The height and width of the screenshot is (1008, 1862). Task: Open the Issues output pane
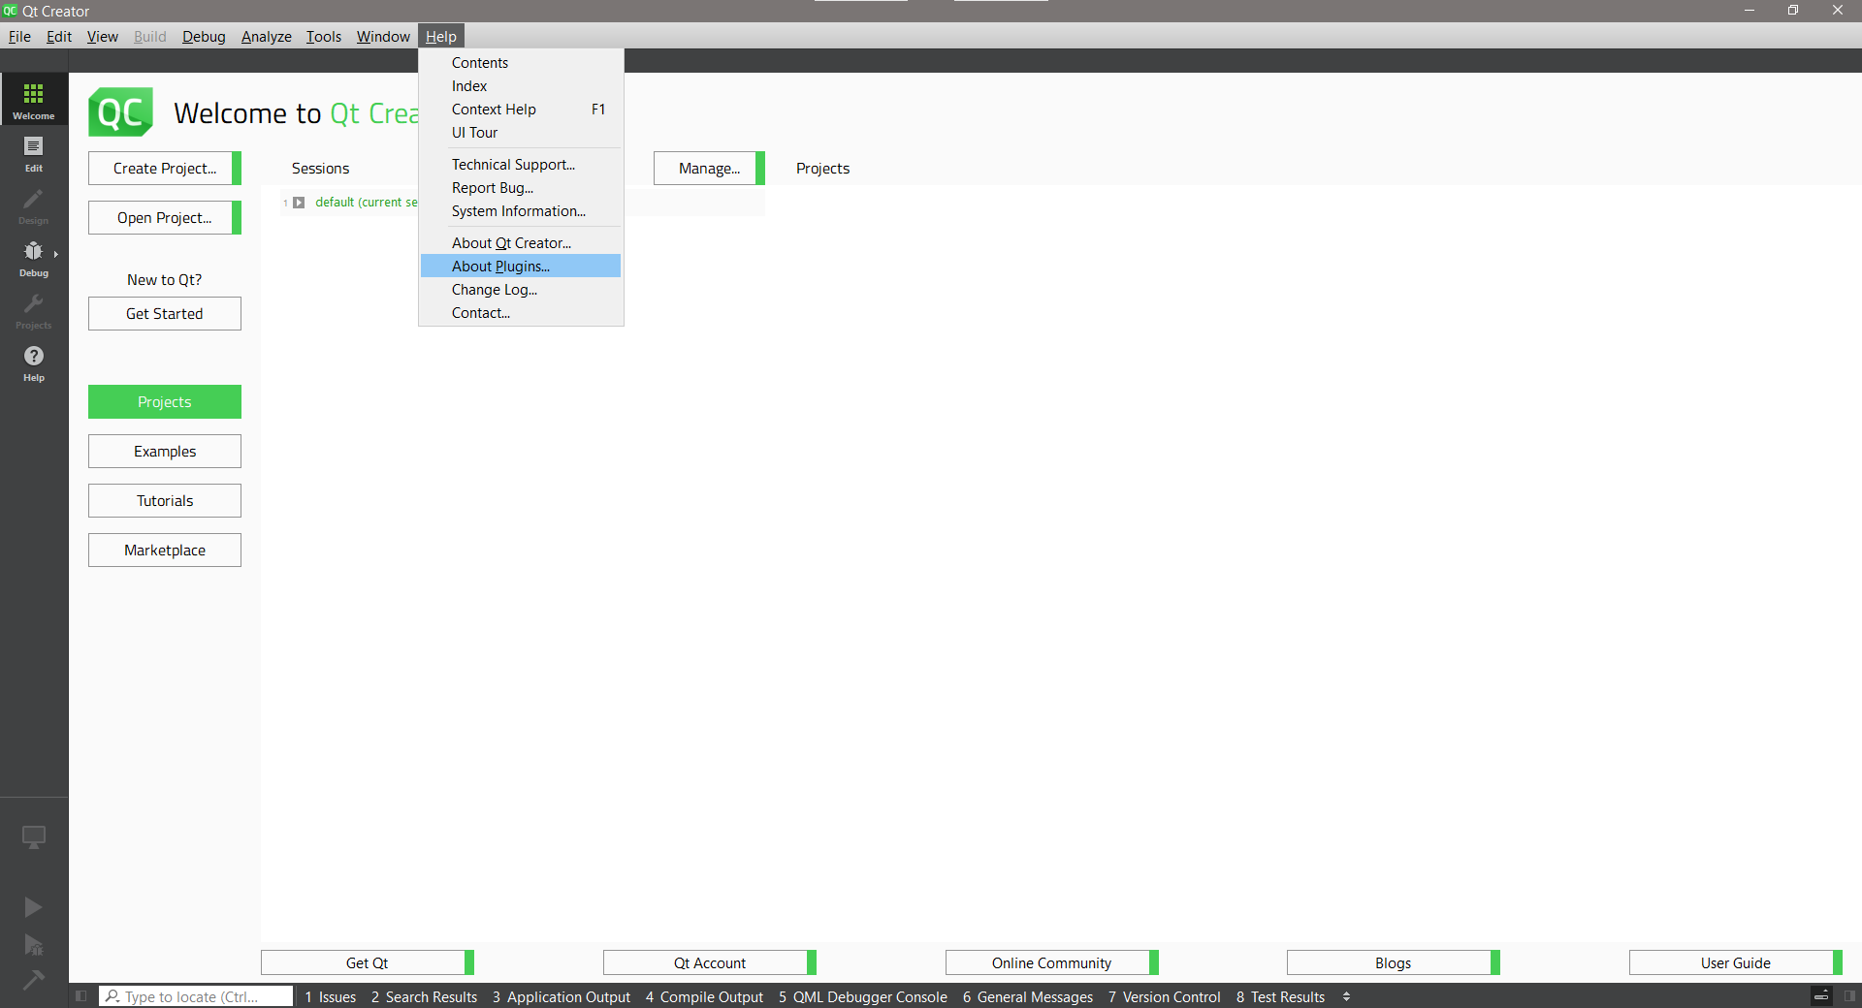coord(331,996)
